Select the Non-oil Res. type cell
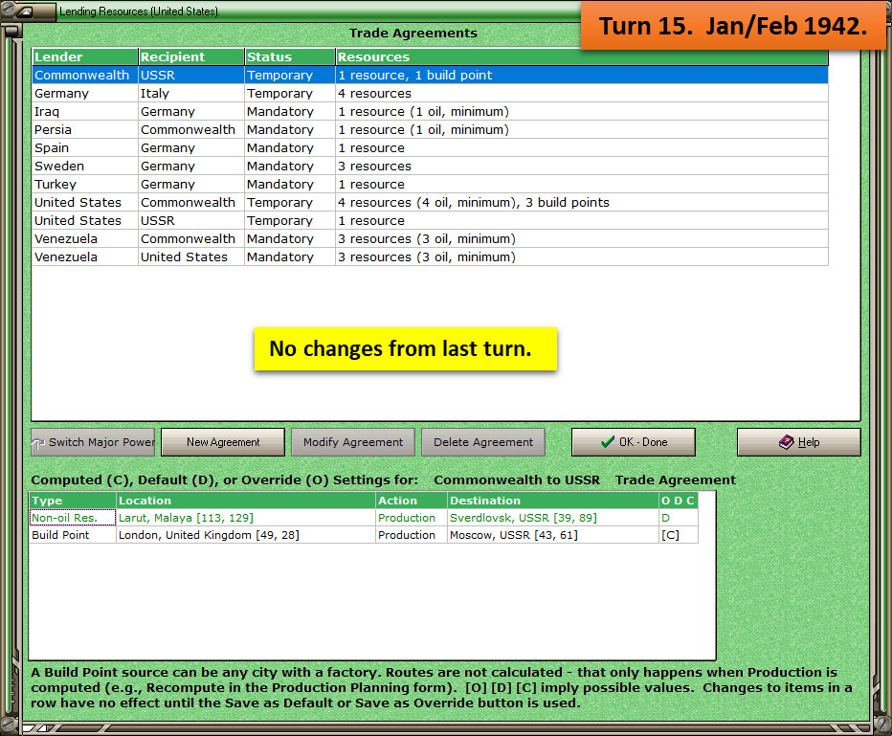The width and height of the screenshot is (892, 736). click(73, 518)
